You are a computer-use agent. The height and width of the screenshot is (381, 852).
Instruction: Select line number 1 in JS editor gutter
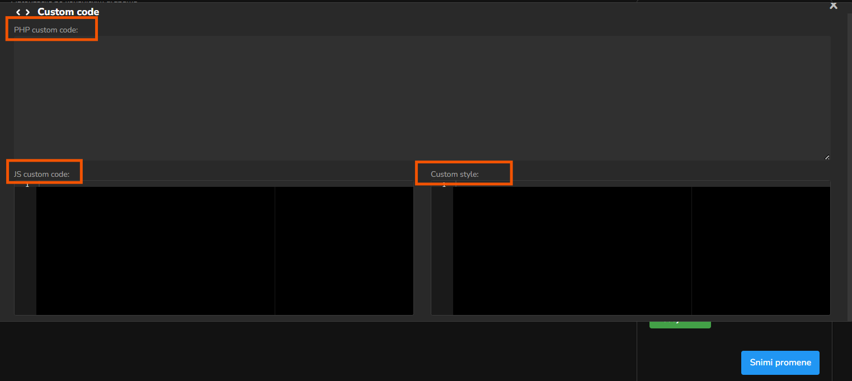pyautogui.click(x=26, y=185)
